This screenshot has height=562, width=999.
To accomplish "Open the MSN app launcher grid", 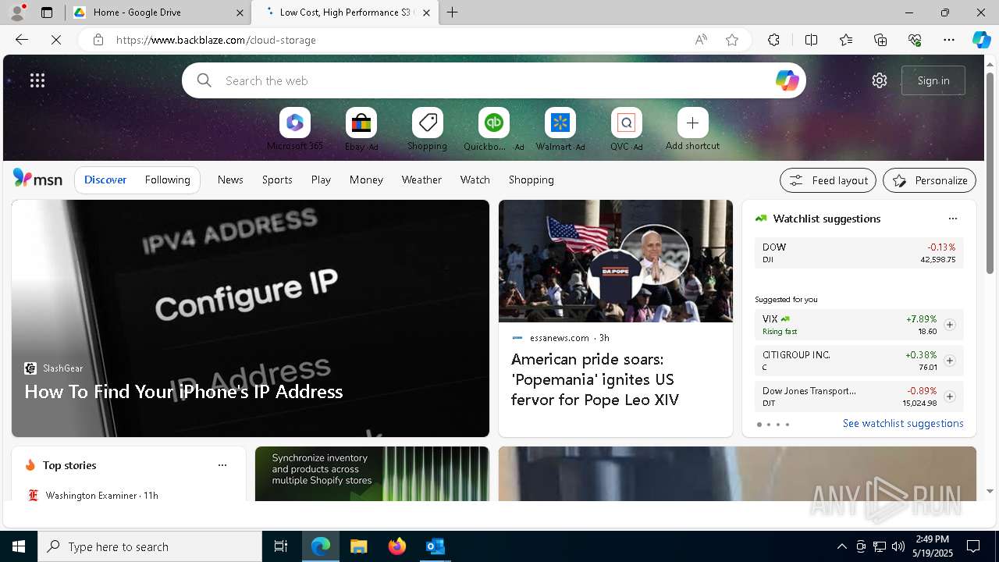I will pyautogui.click(x=37, y=80).
